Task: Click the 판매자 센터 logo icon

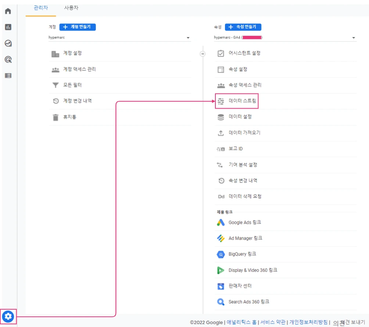Action: 221,286
